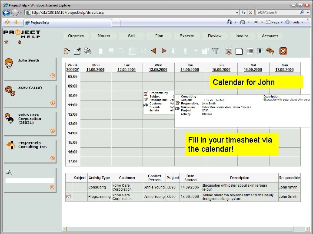
Task: Click the small pencil icon under the logo
Action: [x=6, y=42]
